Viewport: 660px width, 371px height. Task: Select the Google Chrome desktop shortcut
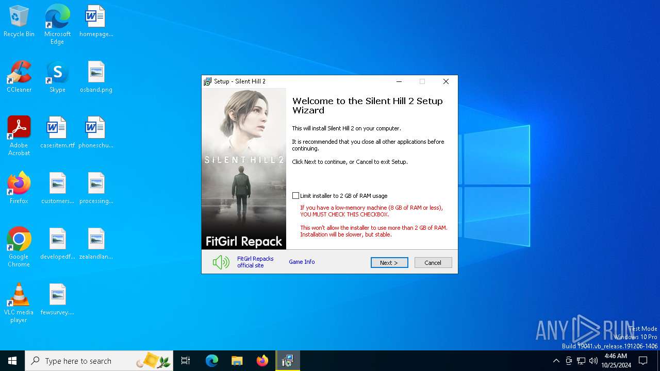[x=19, y=247]
